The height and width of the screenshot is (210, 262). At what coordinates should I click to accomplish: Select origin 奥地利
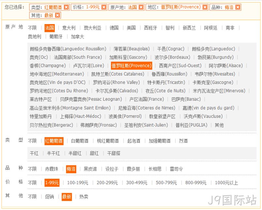point(35,36)
